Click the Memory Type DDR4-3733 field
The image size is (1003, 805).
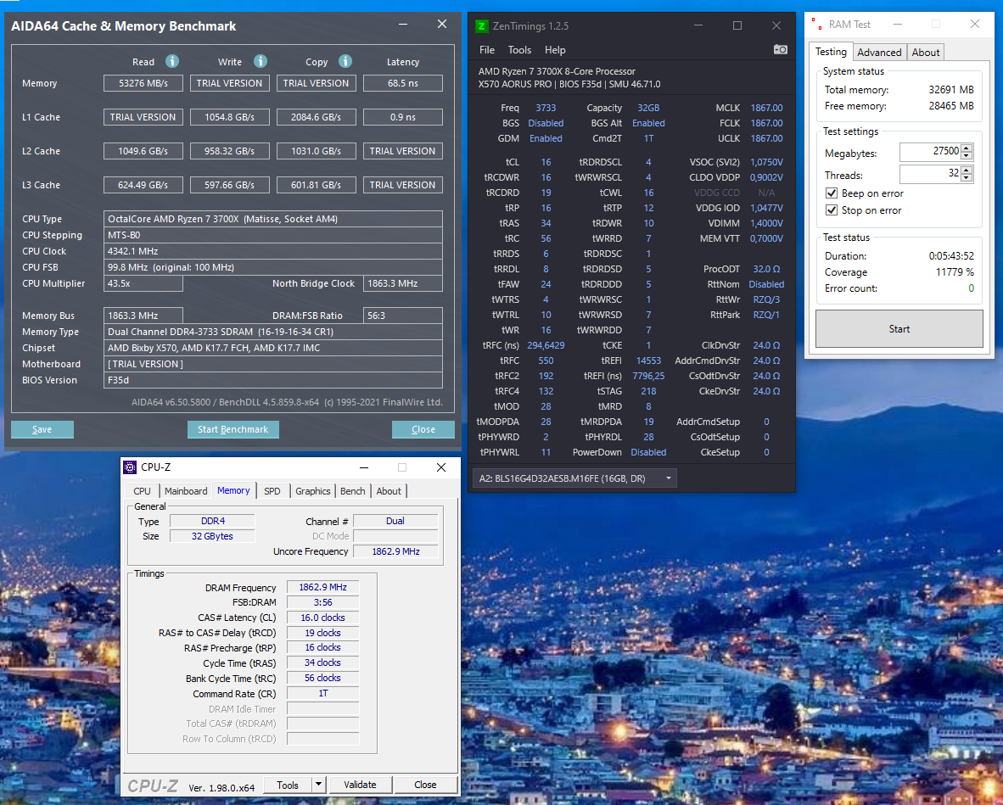[x=273, y=332]
